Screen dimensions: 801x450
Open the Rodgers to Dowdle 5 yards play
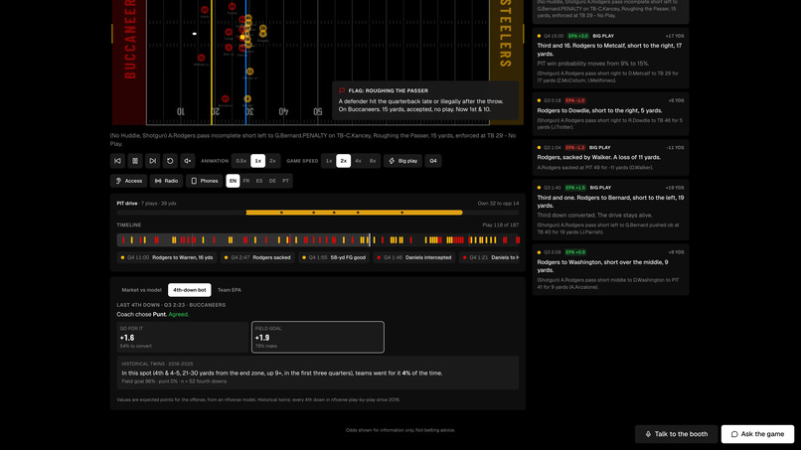click(x=610, y=114)
